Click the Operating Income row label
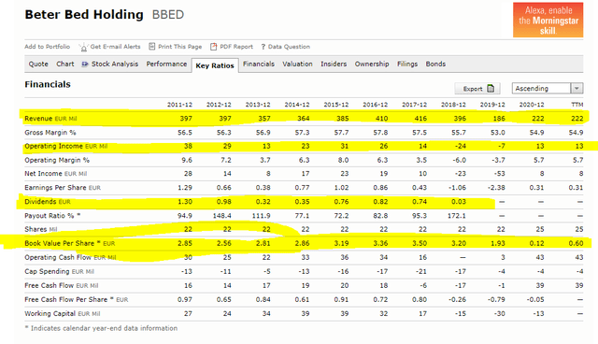The image size is (598, 344). coord(66,146)
